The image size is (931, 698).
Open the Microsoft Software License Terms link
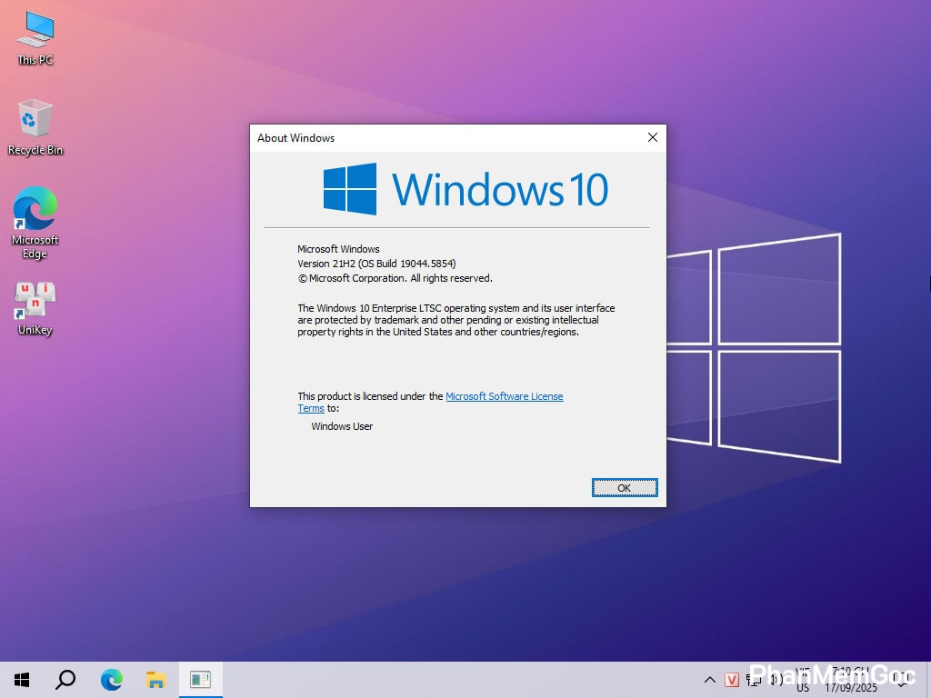[504, 396]
